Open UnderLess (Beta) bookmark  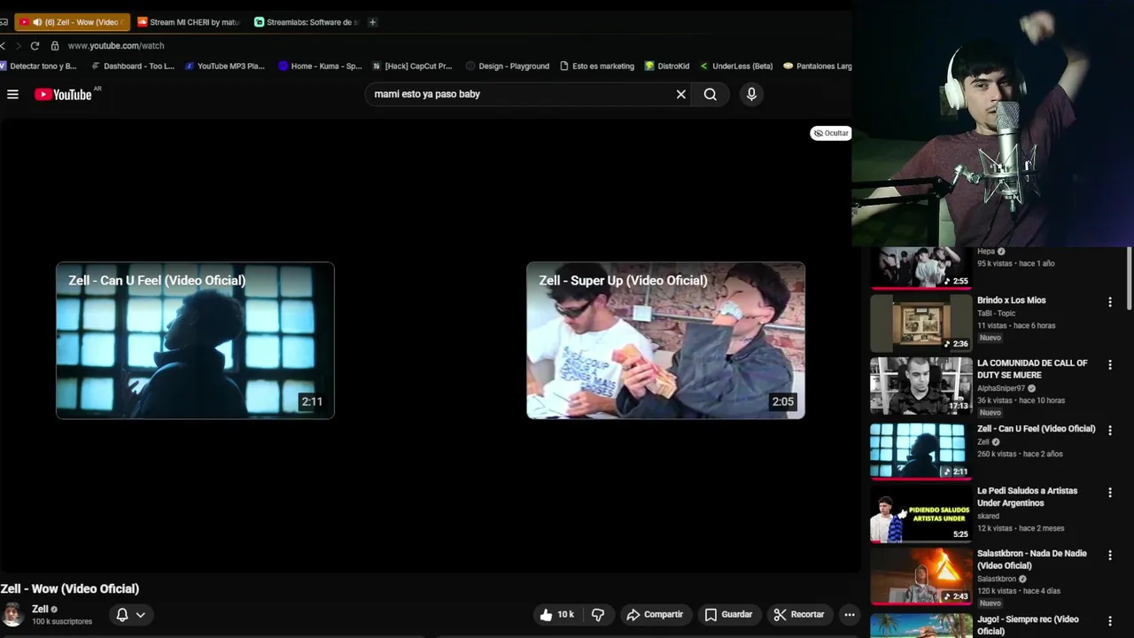pyautogui.click(x=736, y=66)
